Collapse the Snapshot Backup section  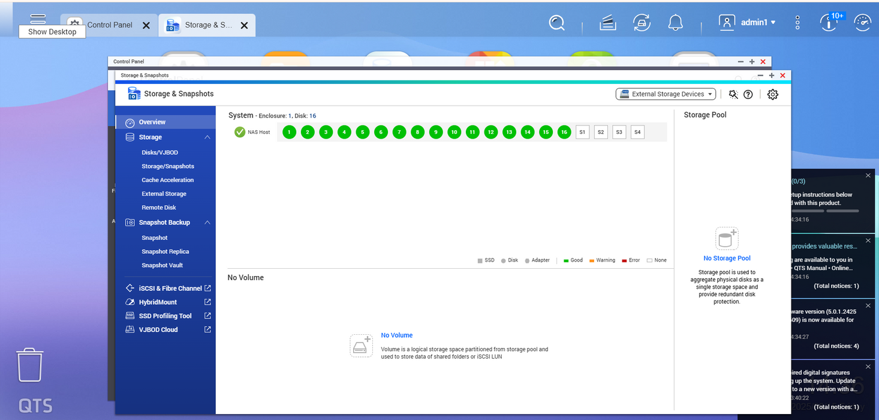click(207, 223)
